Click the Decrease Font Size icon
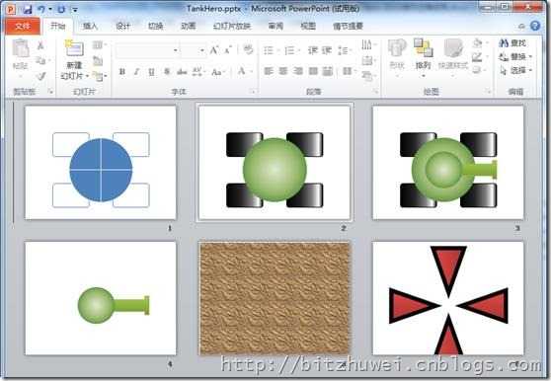 coord(228,50)
